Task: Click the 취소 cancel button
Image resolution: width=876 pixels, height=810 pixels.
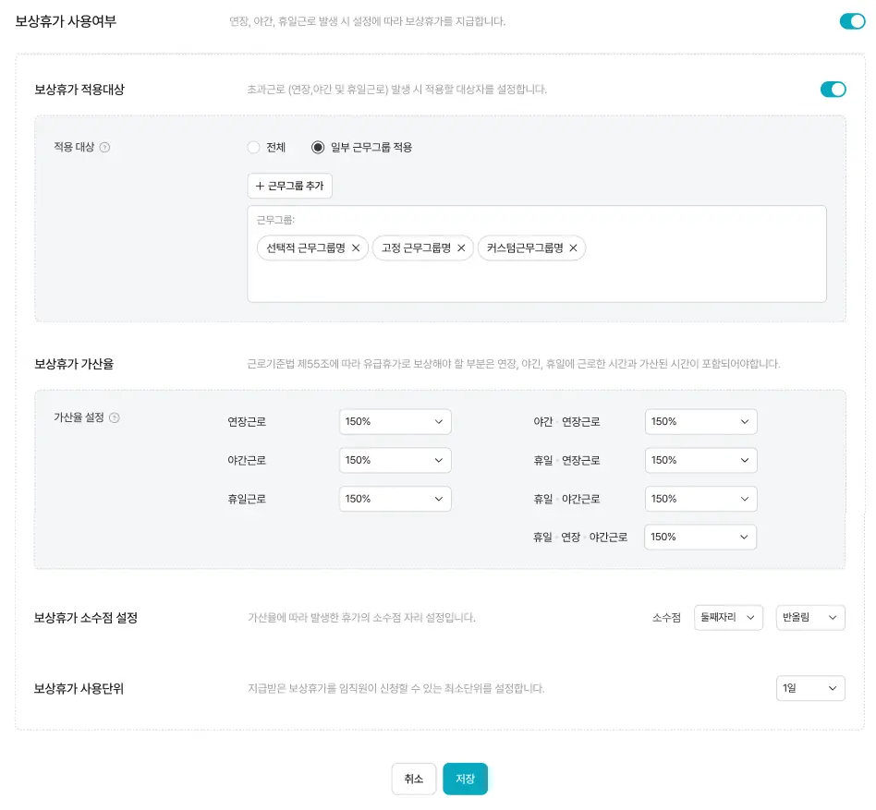Action: point(413,779)
